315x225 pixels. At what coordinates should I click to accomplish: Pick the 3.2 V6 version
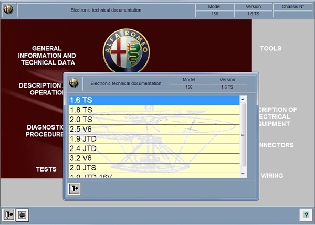click(x=154, y=158)
